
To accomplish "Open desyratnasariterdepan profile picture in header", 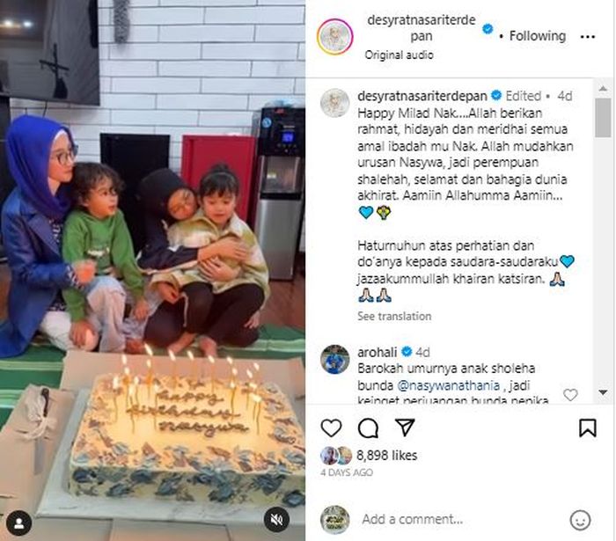I will [334, 37].
